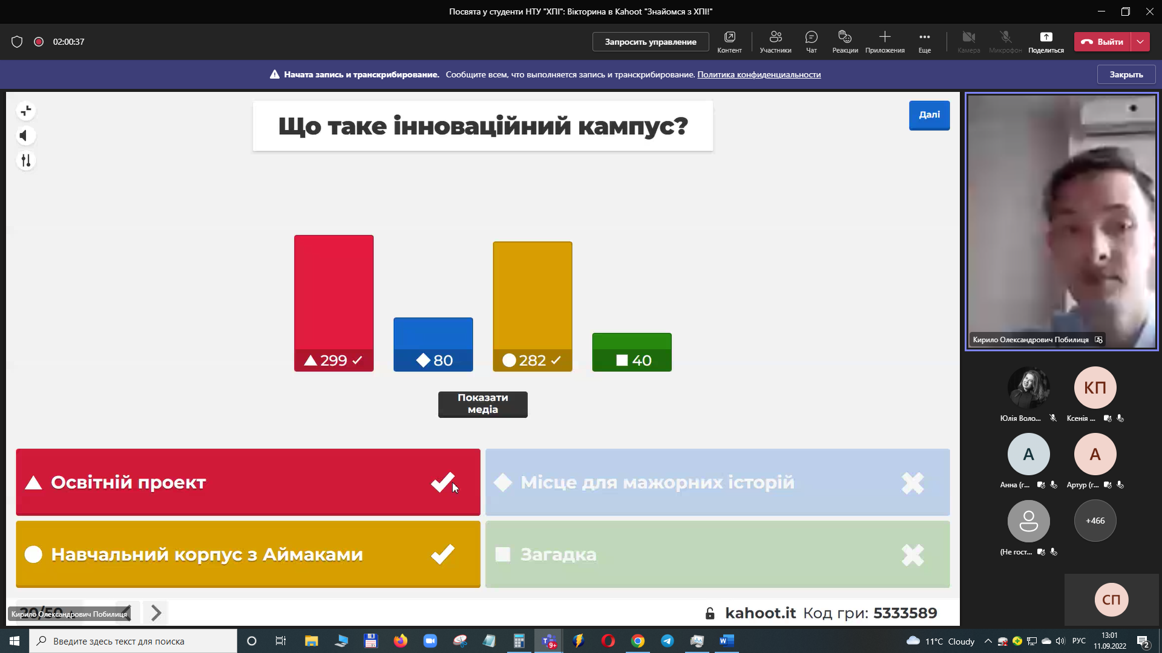Dismiss the recording banner with Закрыть
1162x653 pixels.
point(1126,74)
